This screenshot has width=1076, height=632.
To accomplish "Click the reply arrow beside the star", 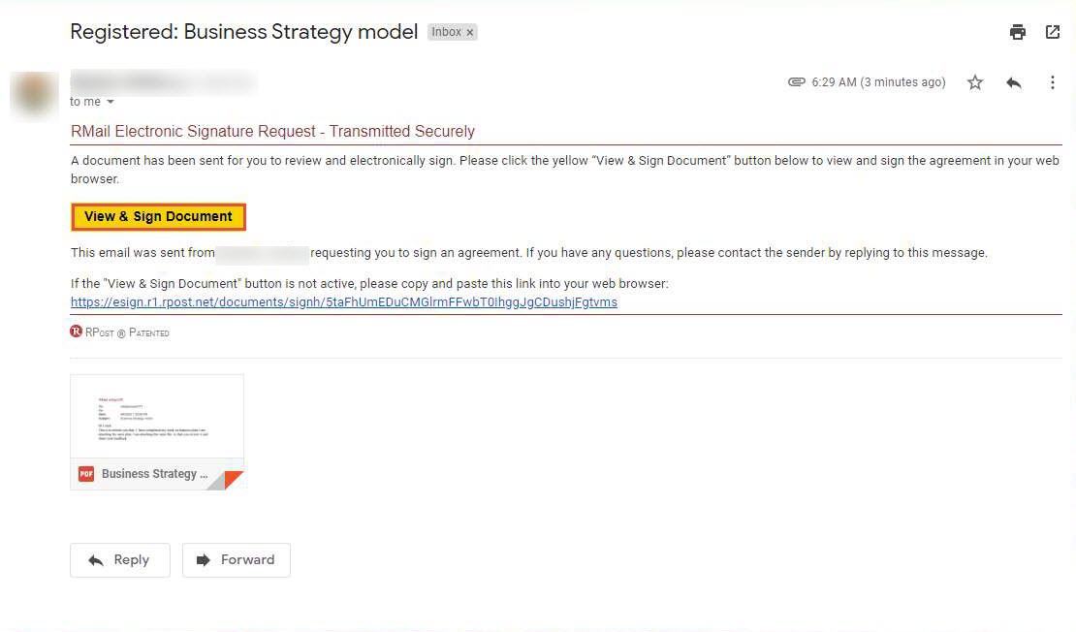I will coord(1014,82).
